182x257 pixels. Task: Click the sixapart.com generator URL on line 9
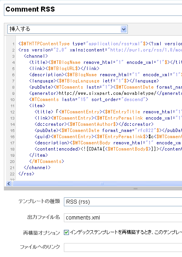[x=107, y=93]
